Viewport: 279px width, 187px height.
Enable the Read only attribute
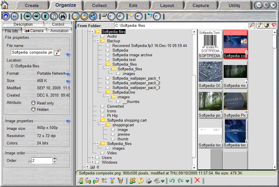tap(33, 103)
